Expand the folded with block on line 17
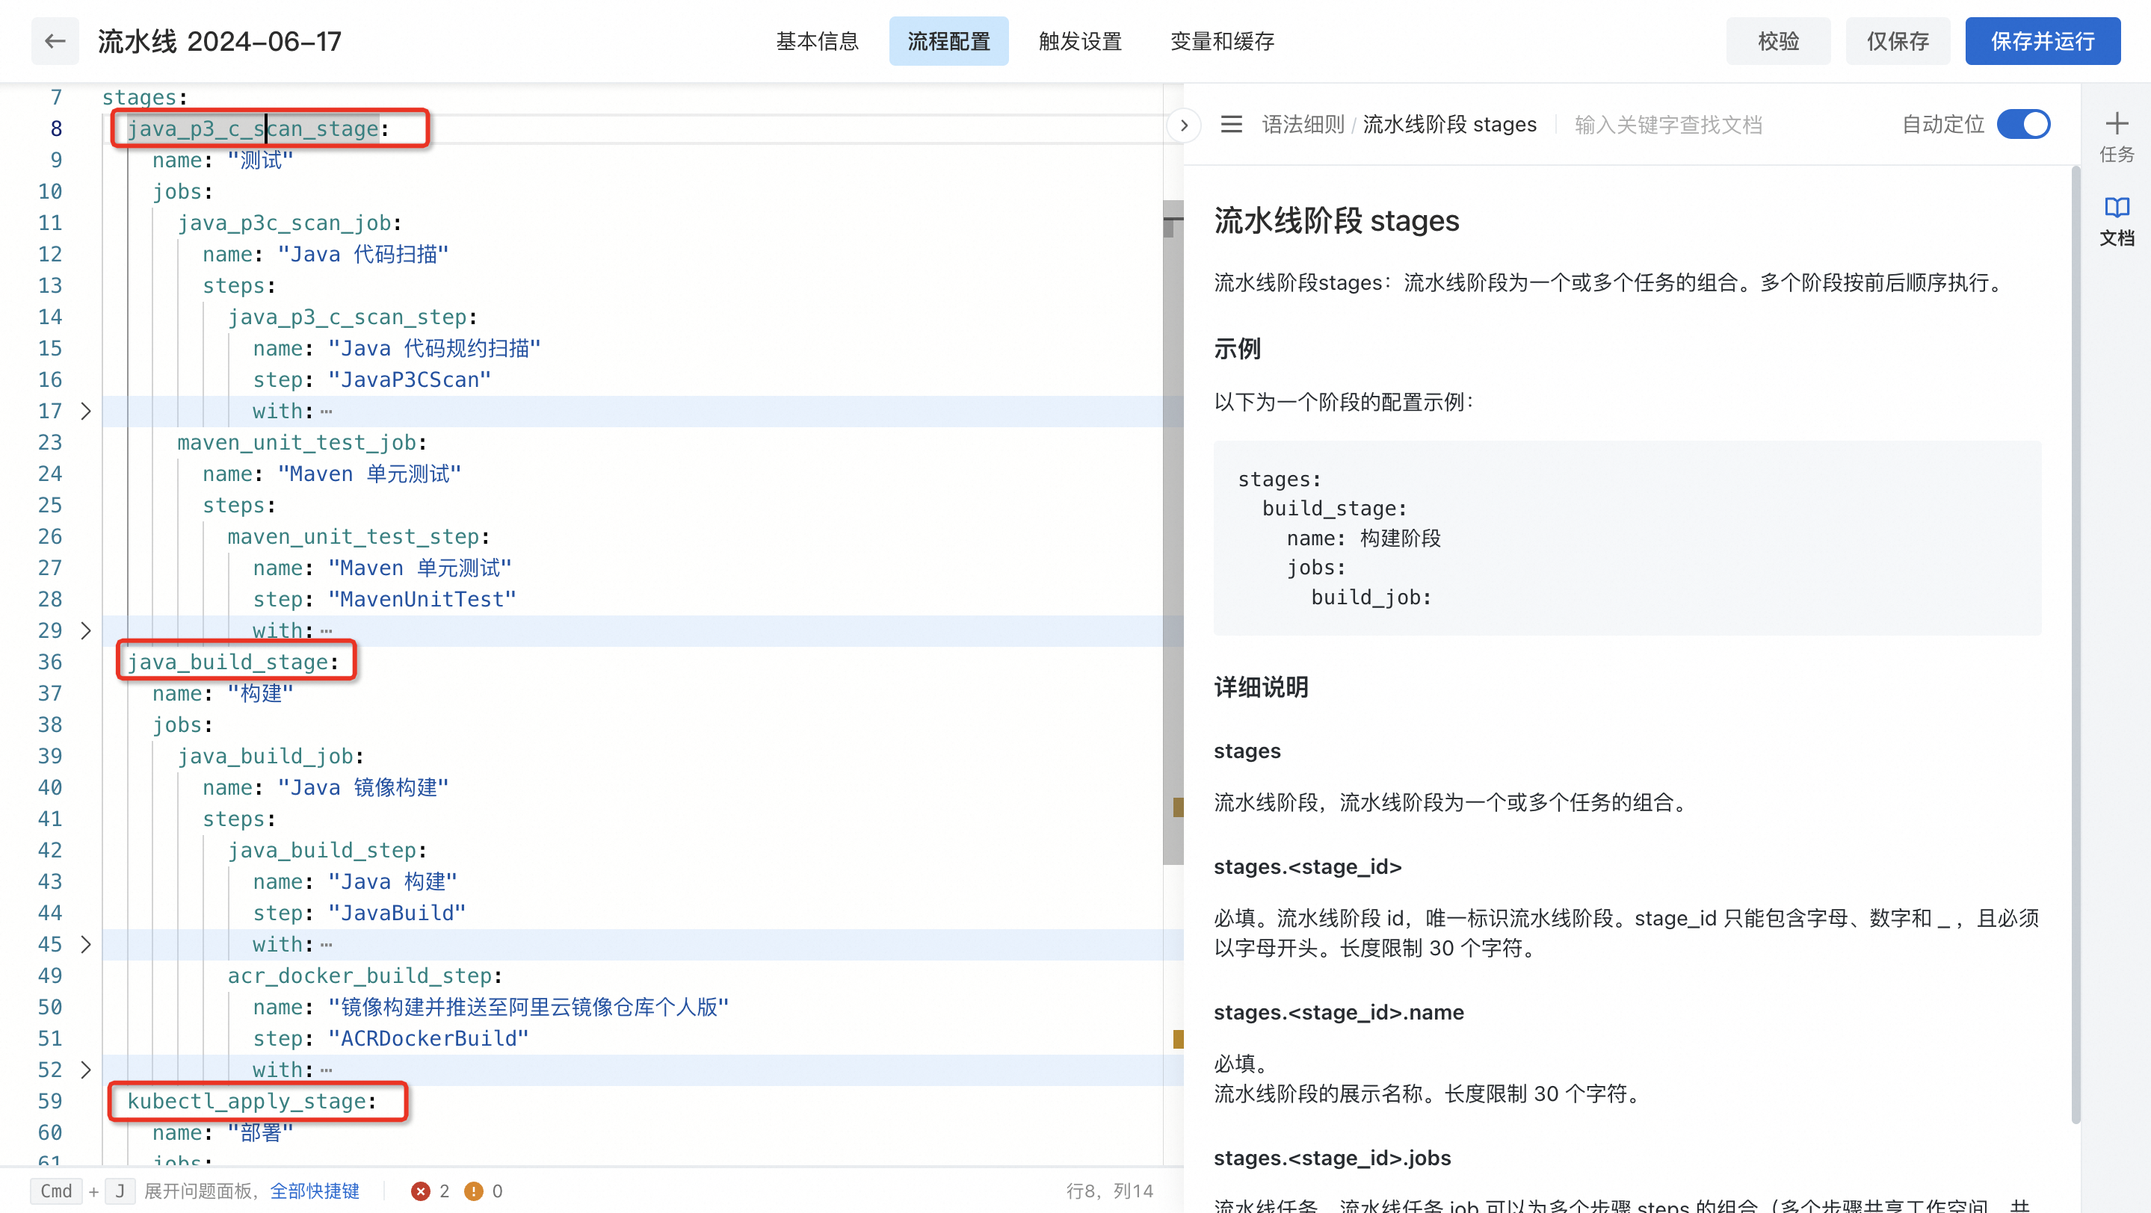The width and height of the screenshot is (2151, 1213). 85,412
